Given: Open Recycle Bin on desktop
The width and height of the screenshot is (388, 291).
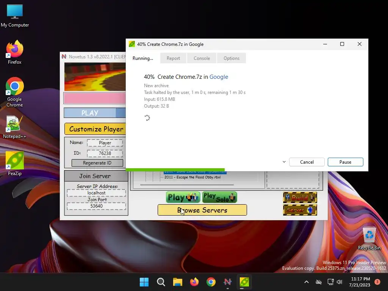Looking at the screenshot, I should [x=369, y=239].
